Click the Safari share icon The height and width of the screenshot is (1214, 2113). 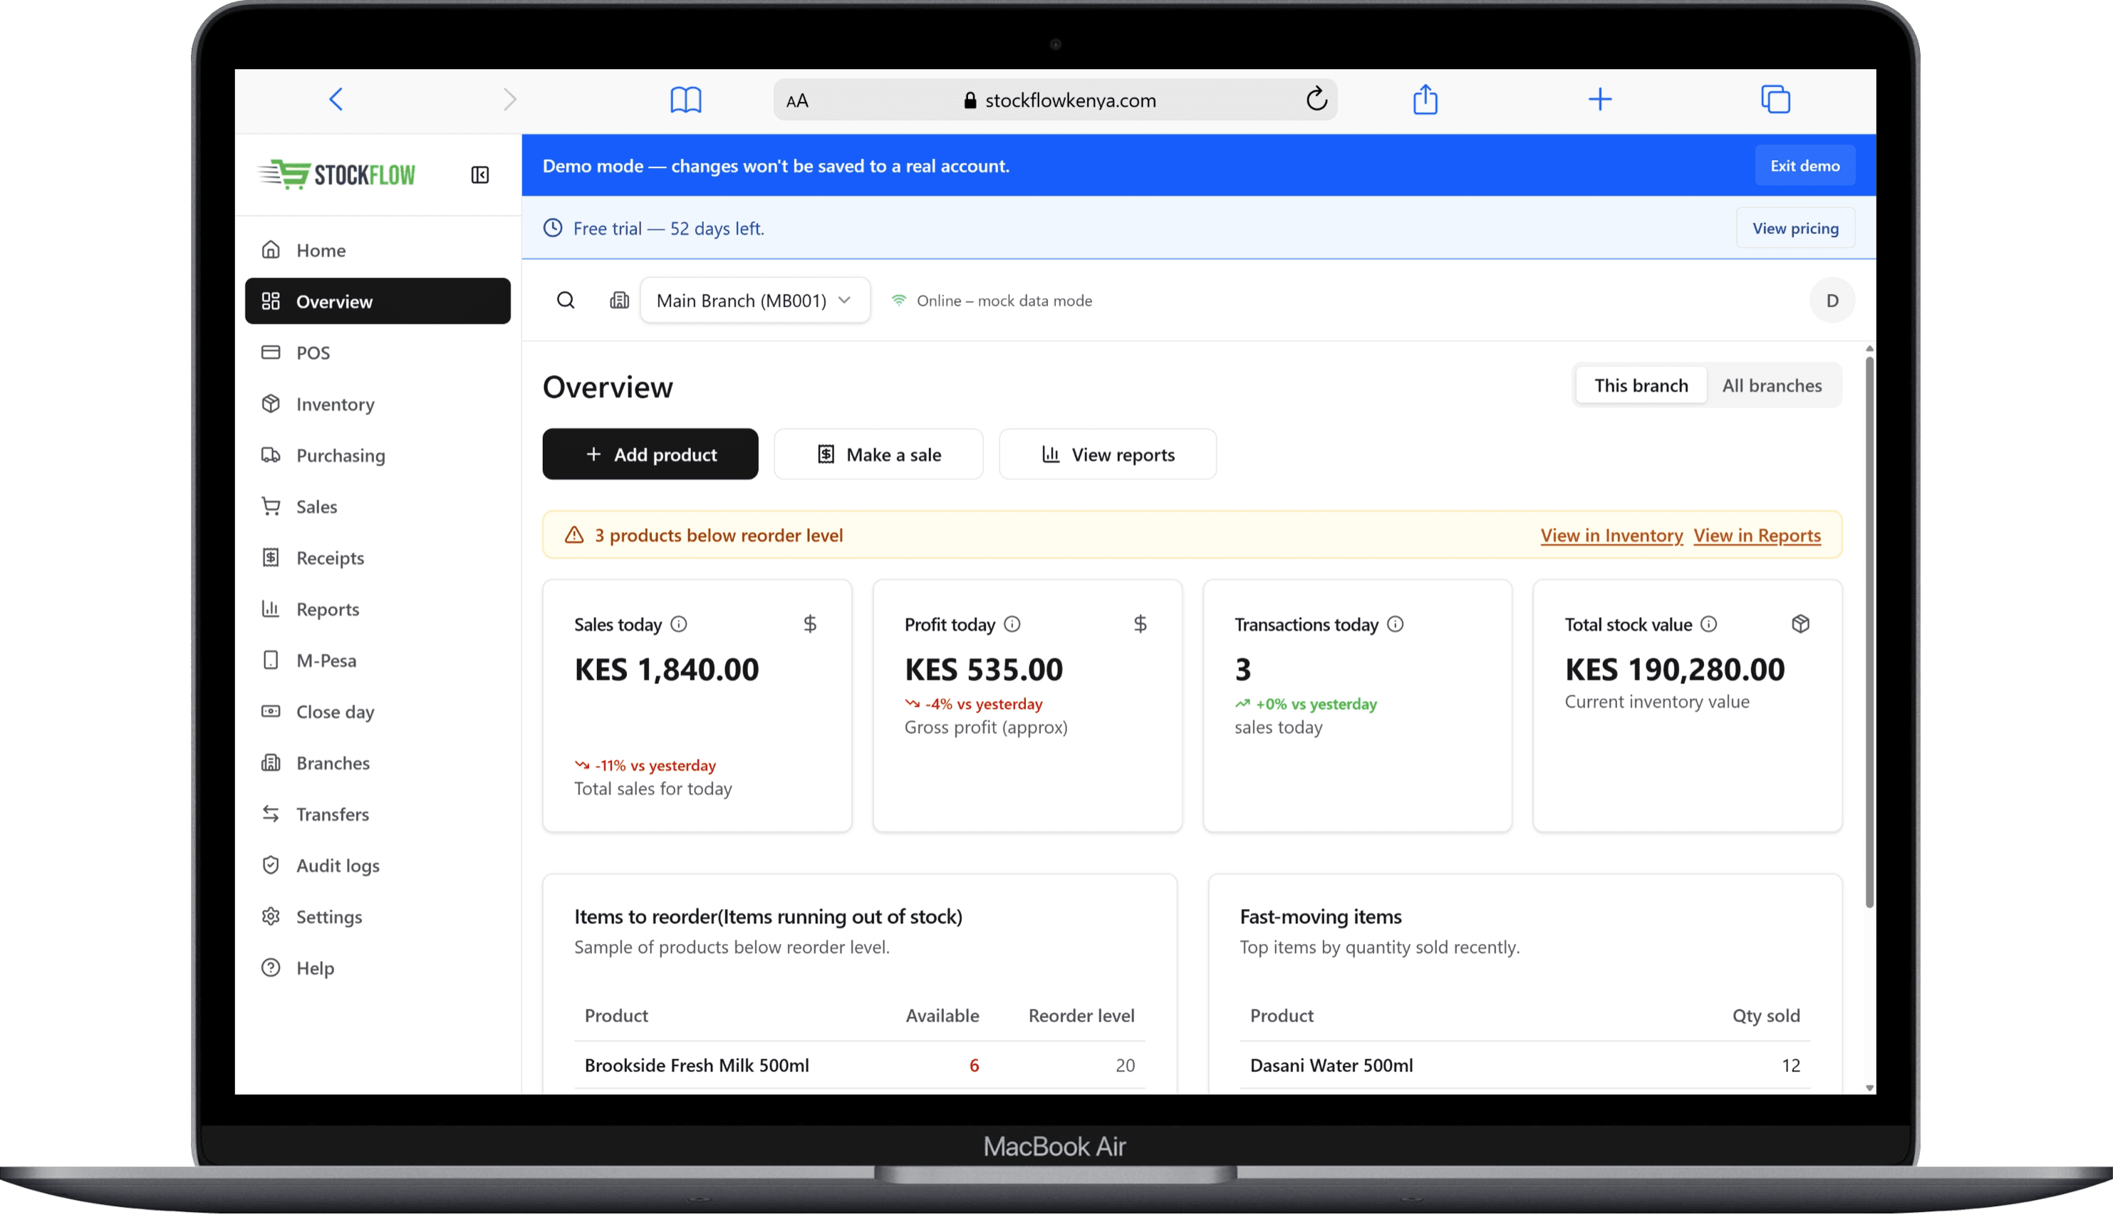[1426, 98]
